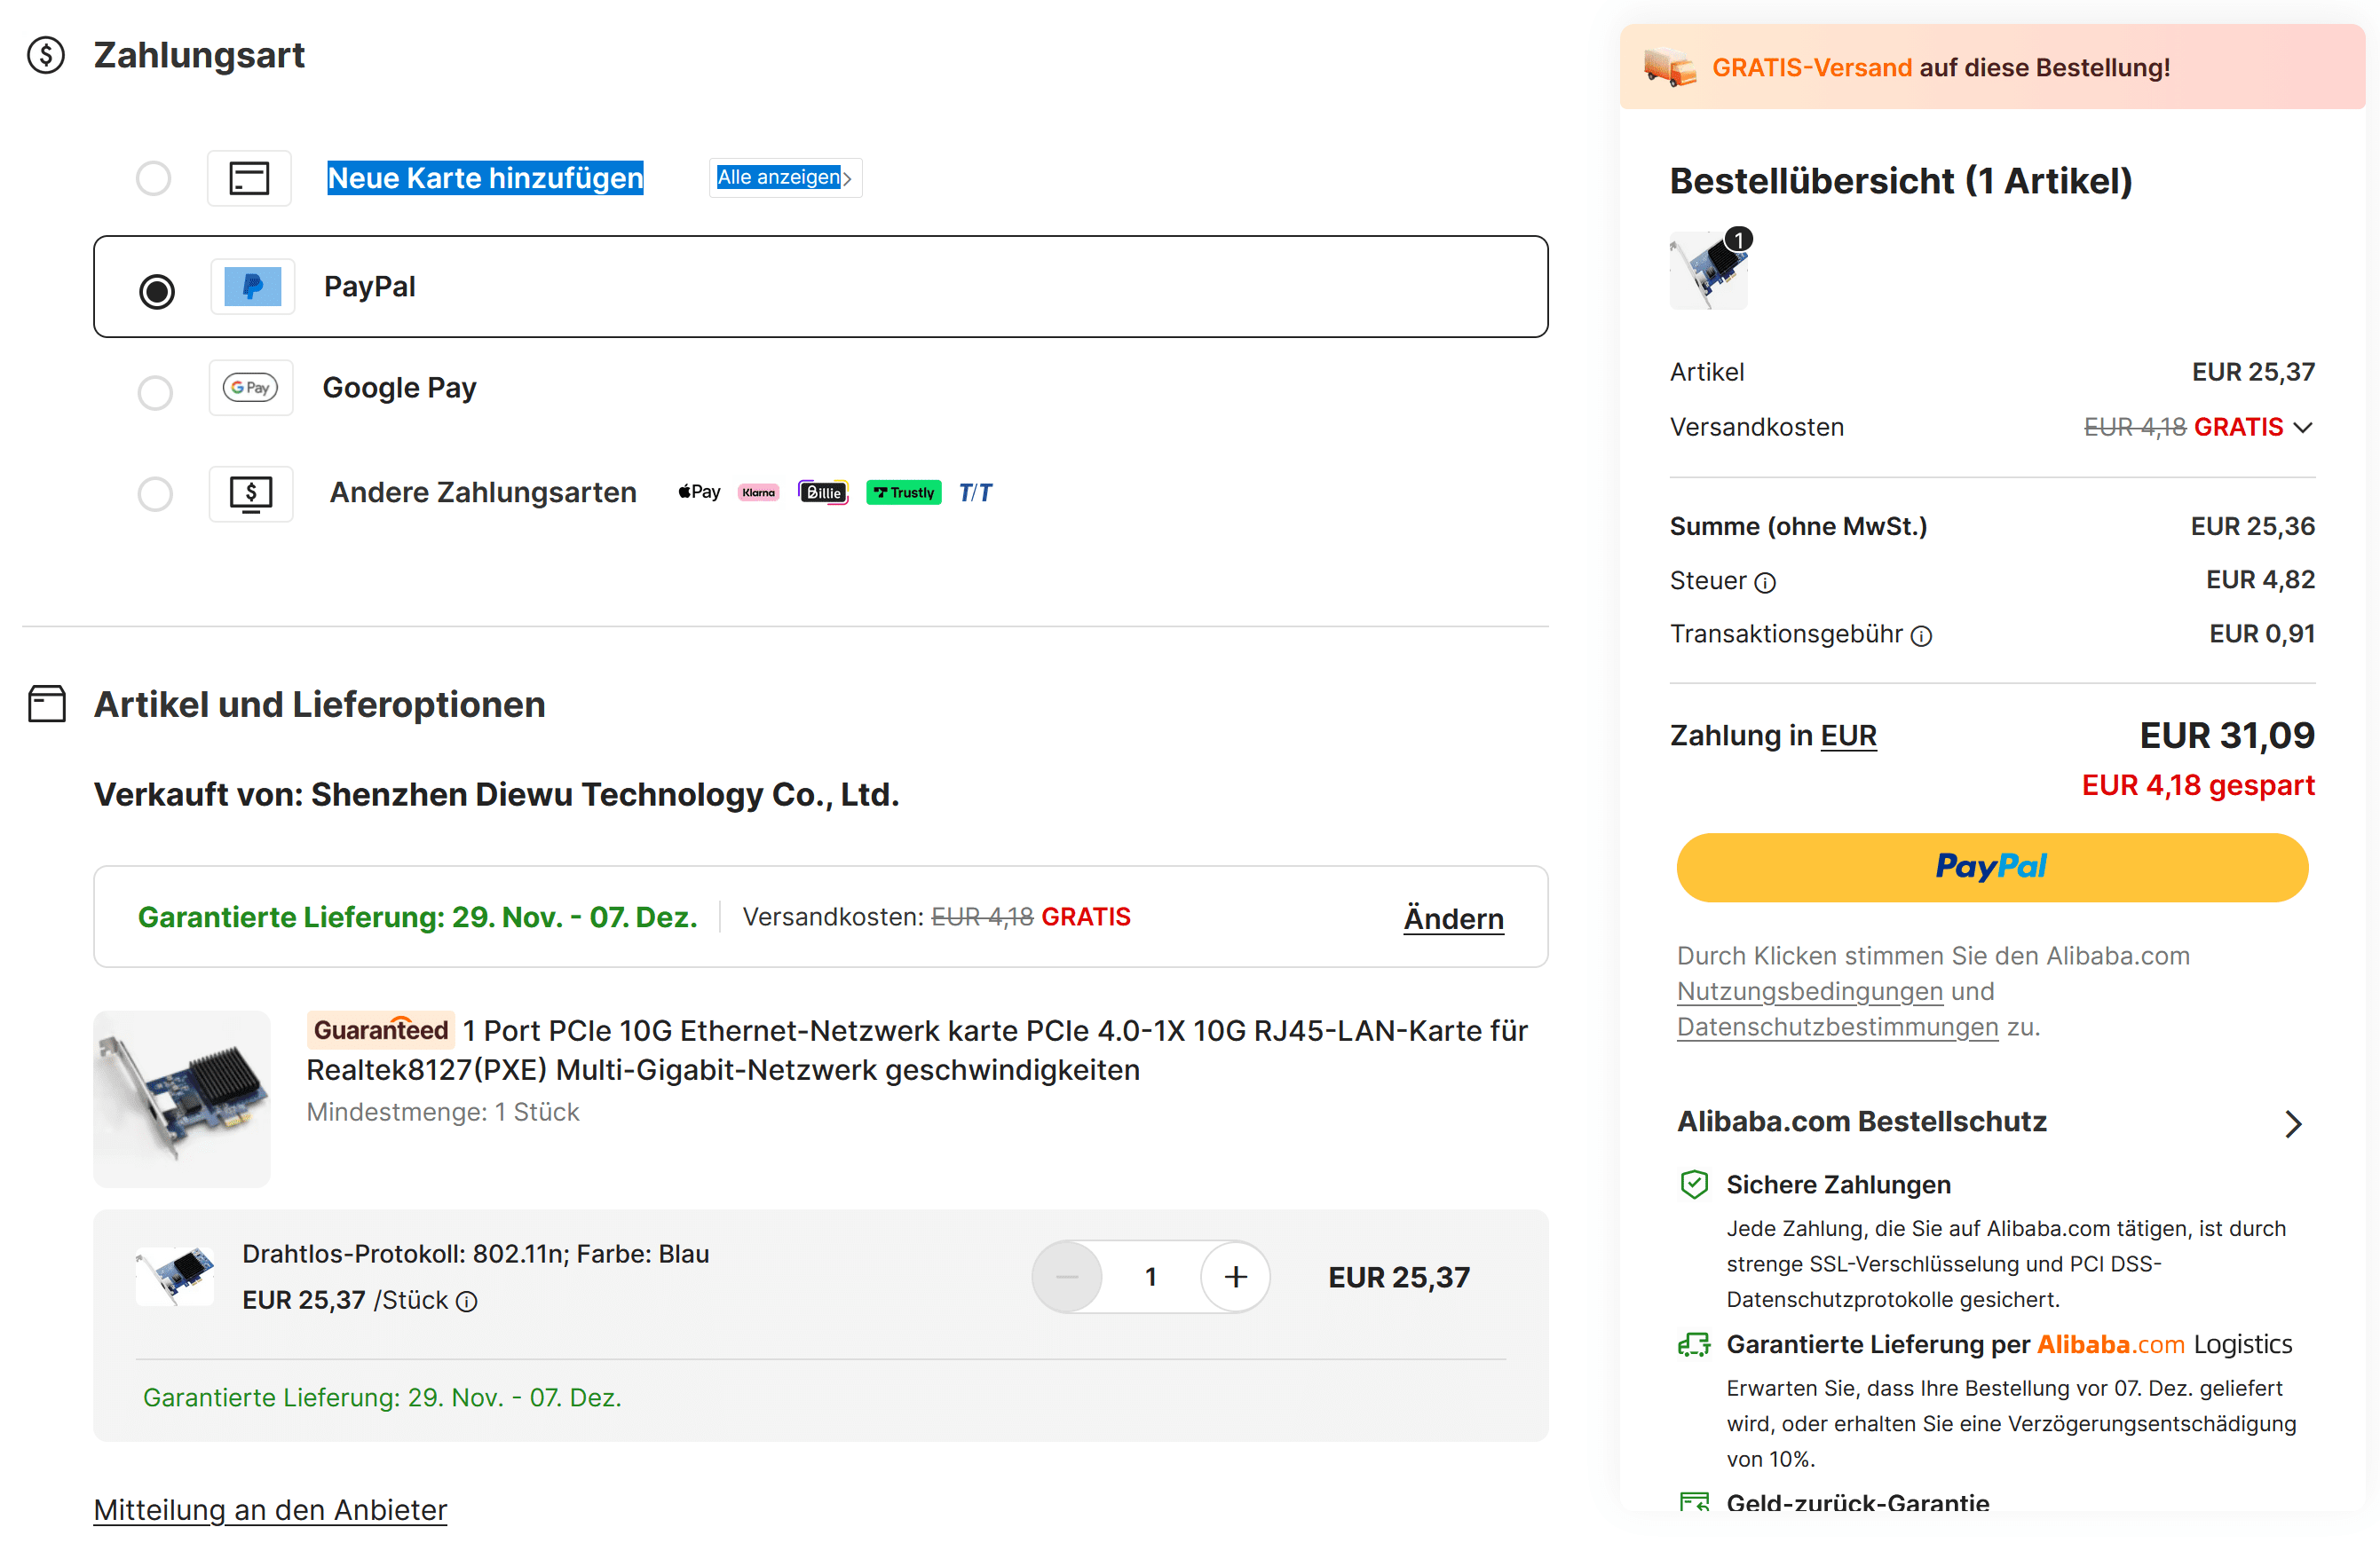The height and width of the screenshot is (1543, 2380).
Task: Open Mitteilung an den Anbieter
Action: (x=270, y=1509)
